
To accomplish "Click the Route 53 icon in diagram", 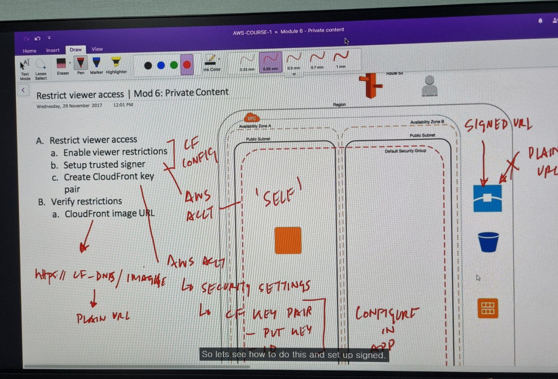I will click(x=371, y=86).
